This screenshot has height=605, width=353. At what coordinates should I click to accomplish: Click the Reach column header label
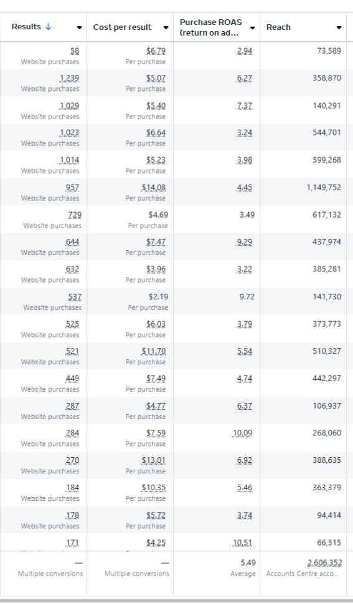tap(278, 27)
